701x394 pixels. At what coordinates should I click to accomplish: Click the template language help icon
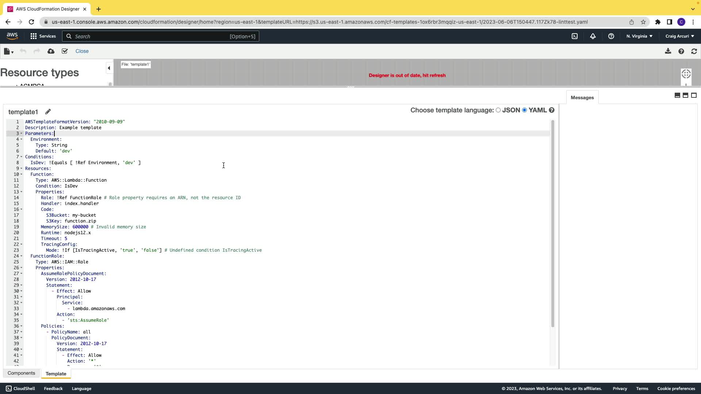click(552, 110)
